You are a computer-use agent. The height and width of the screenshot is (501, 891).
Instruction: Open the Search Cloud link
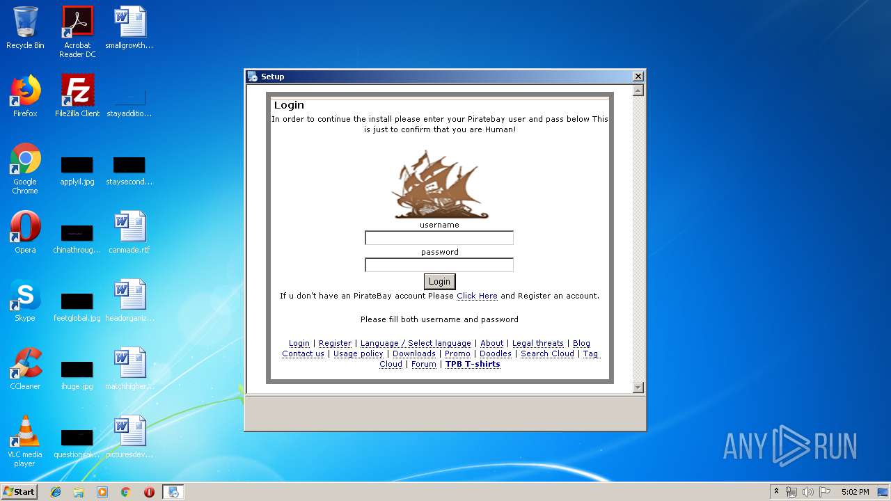[547, 353]
